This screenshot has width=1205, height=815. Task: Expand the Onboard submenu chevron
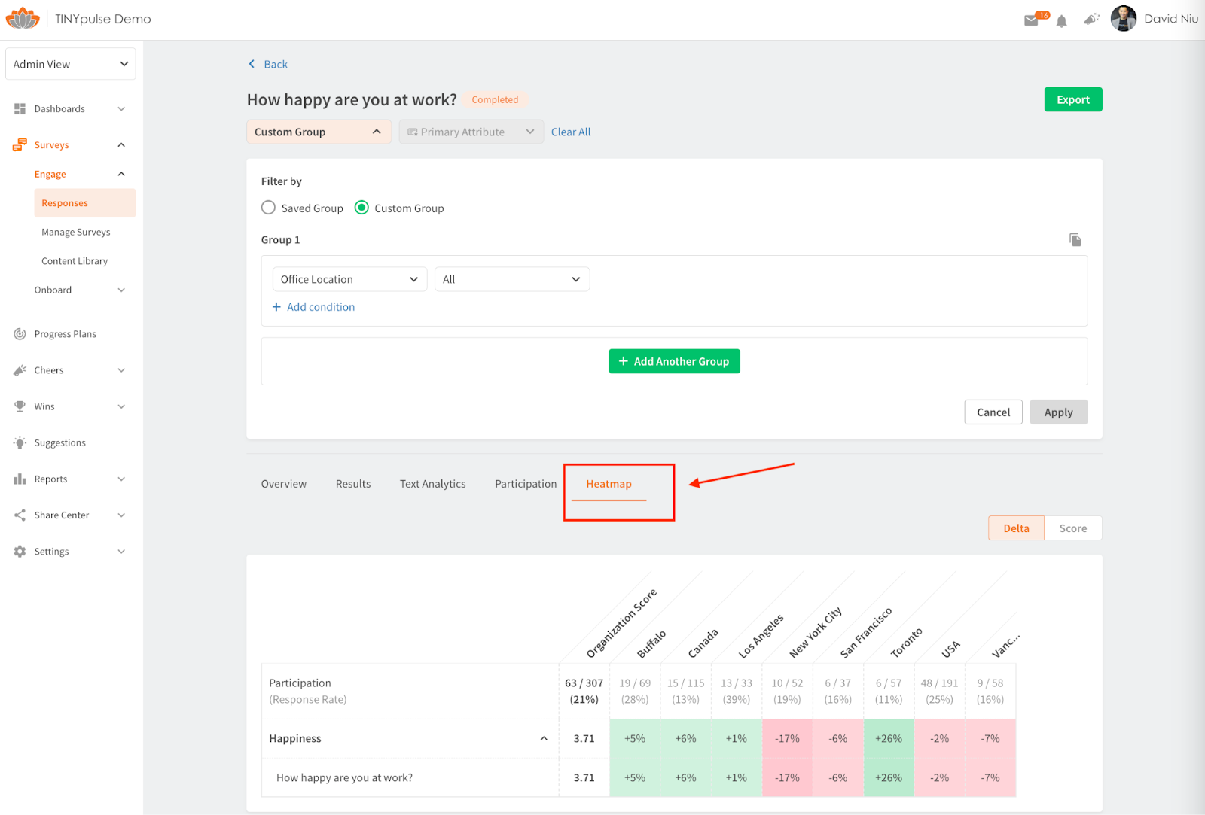121,290
